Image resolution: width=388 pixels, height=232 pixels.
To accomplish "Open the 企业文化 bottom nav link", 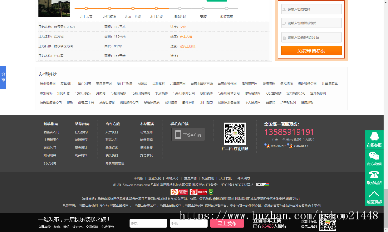I will pos(155,178).
